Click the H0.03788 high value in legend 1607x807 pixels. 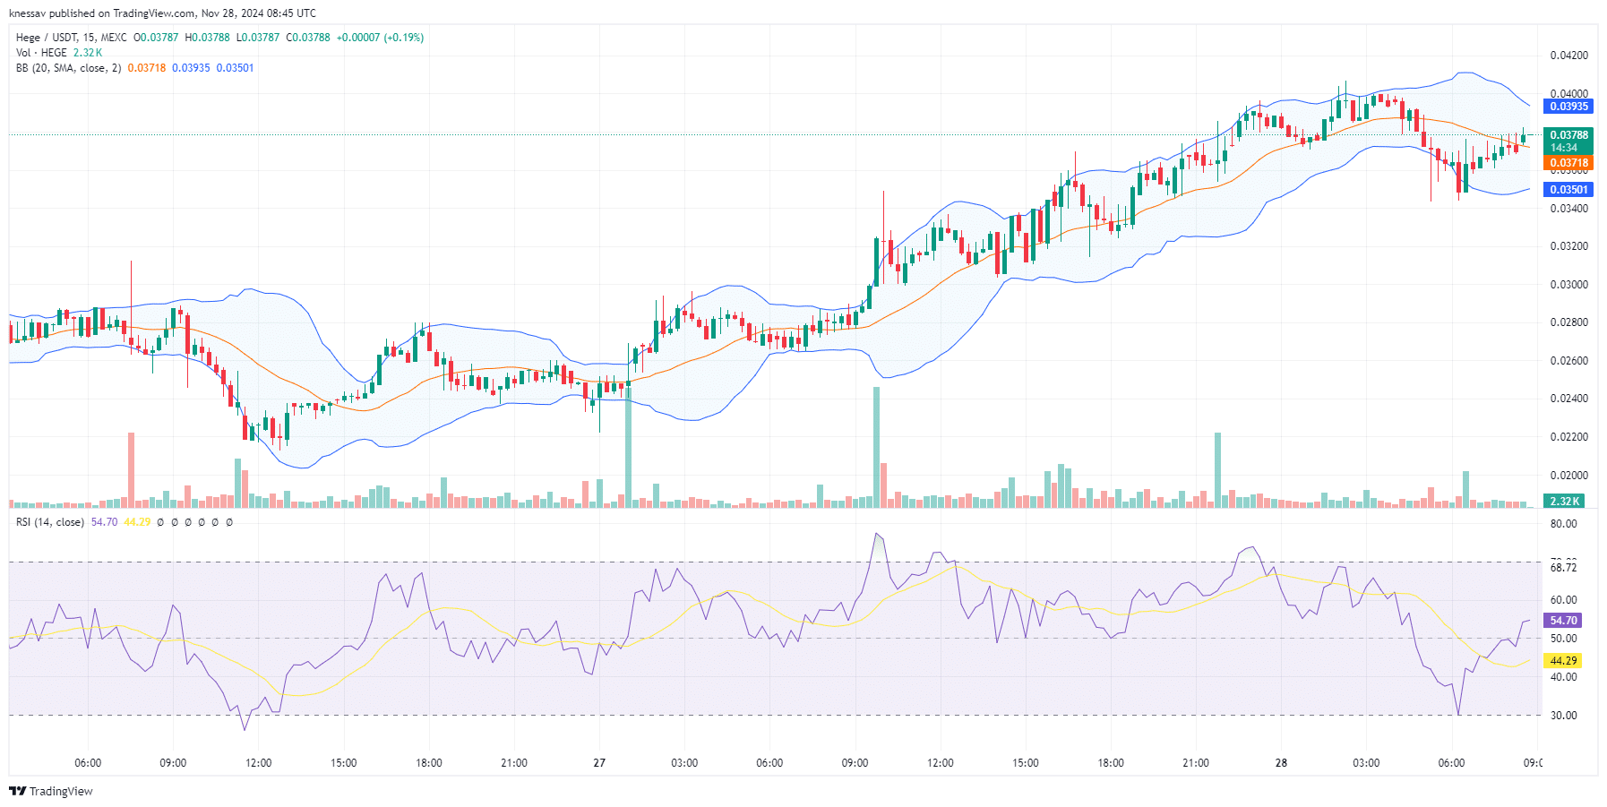pyautogui.click(x=207, y=38)
